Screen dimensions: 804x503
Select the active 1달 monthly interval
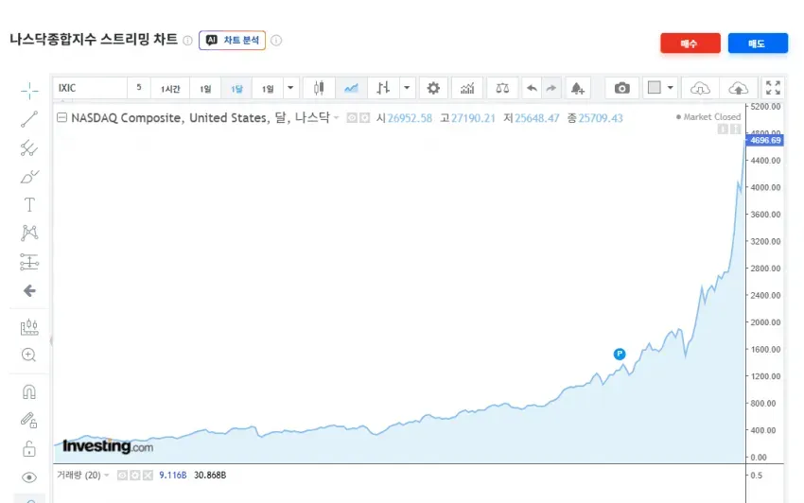click(x=236, y=89)
